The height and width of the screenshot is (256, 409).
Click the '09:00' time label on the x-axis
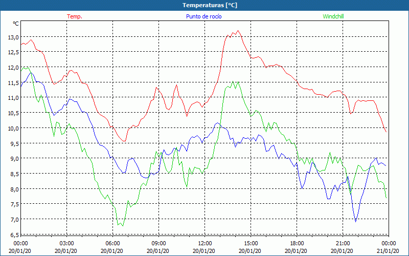pyautogui.click(x=158, y=244)
